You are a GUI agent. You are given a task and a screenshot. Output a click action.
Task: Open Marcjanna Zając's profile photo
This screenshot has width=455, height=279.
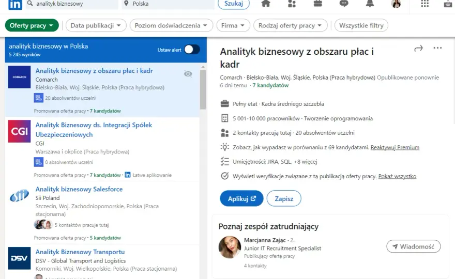tap(230, 247)
